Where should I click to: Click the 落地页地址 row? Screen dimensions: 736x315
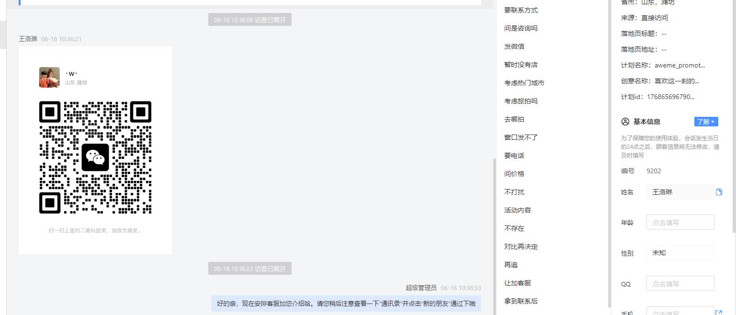[x=644, y=49]
